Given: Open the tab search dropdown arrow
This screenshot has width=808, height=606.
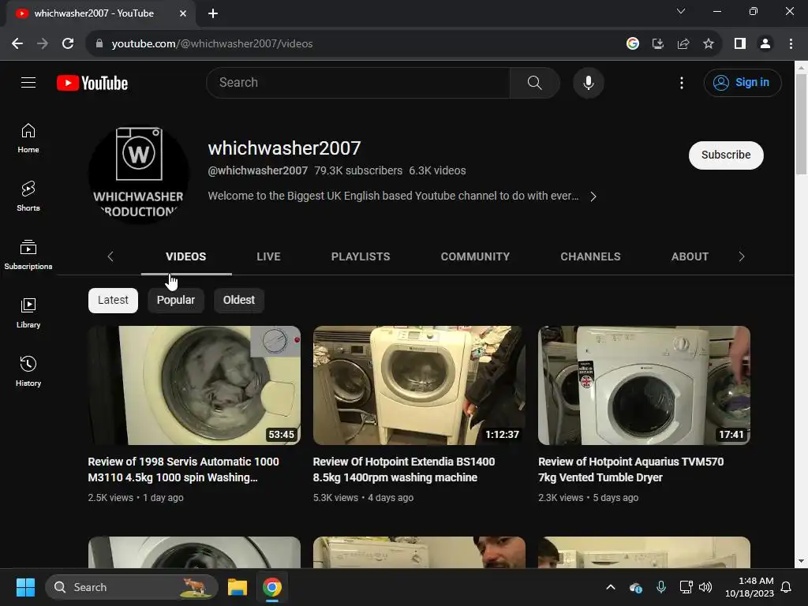Looking at the screenshot, I should click(x=681, y=11).
